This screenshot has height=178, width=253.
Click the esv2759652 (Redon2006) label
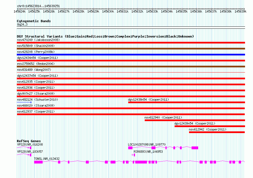tap(36, 64)
